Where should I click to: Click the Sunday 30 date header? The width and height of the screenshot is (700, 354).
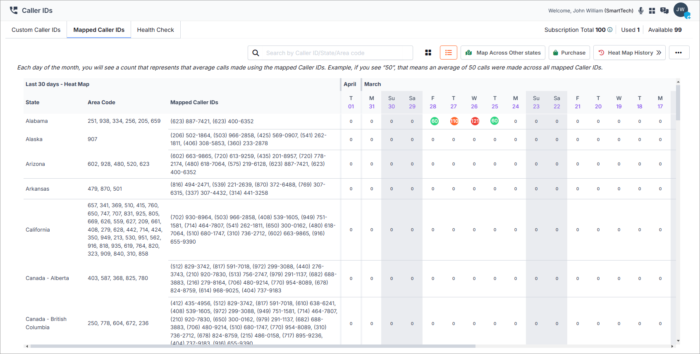[x=392, y=102]
